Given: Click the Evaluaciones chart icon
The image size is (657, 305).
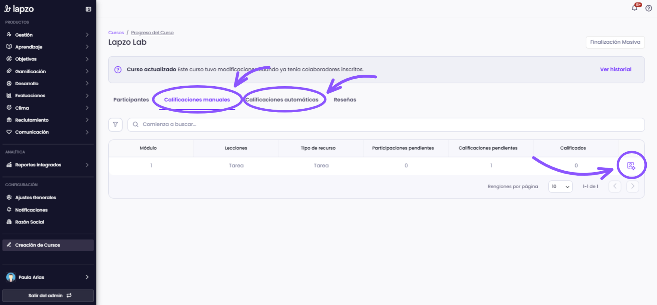Looking at the screenshot, I should (9, 96).
